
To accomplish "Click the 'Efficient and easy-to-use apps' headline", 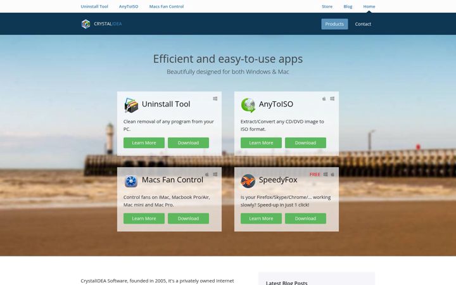I will click(x=228, y=59).
